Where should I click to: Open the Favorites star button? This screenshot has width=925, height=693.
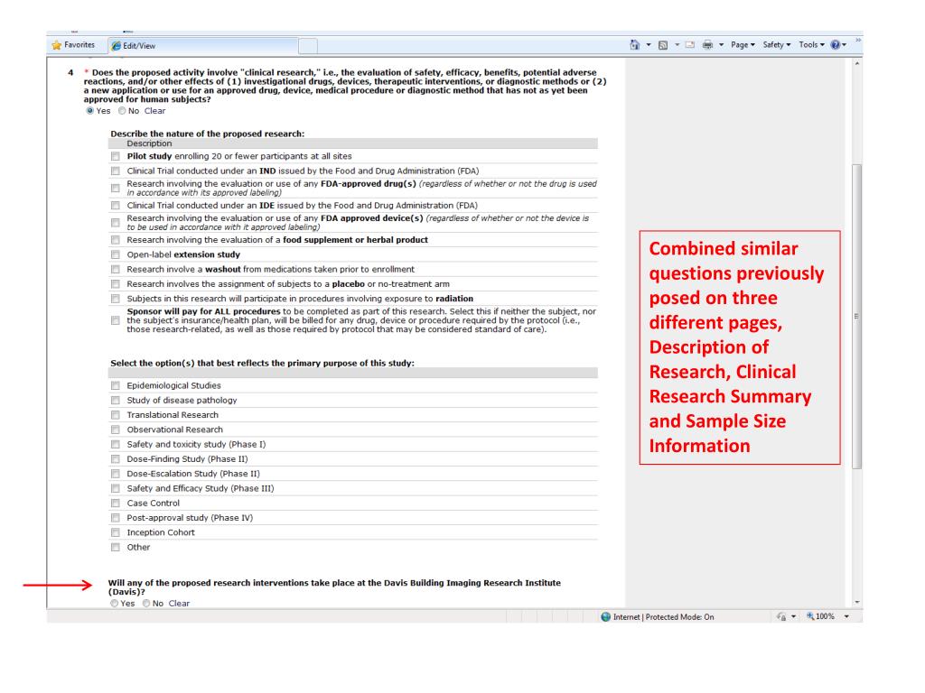(x=73, y=45)
